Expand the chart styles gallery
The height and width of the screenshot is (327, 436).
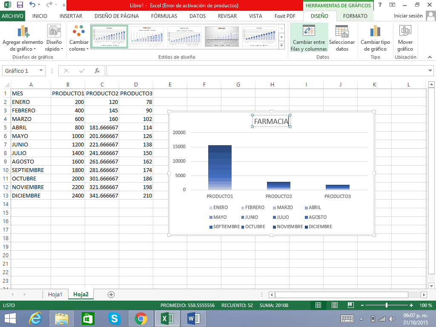coord(281,45)
